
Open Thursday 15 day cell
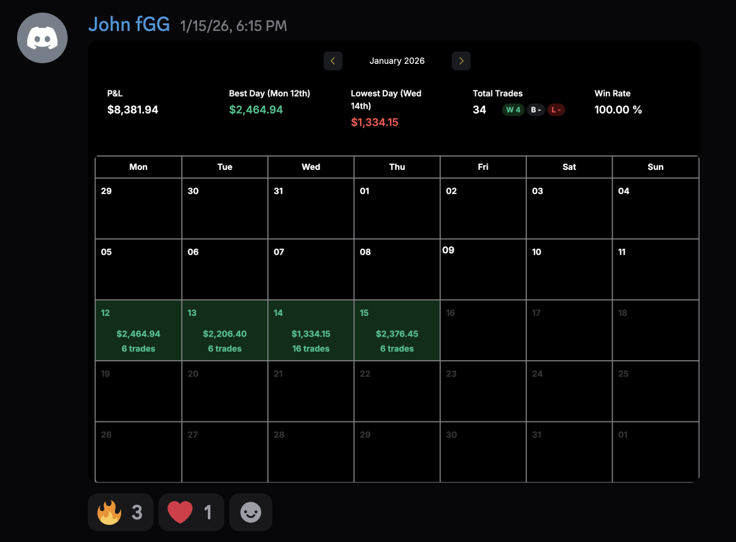pyautogui.click(x=397, y=330)
